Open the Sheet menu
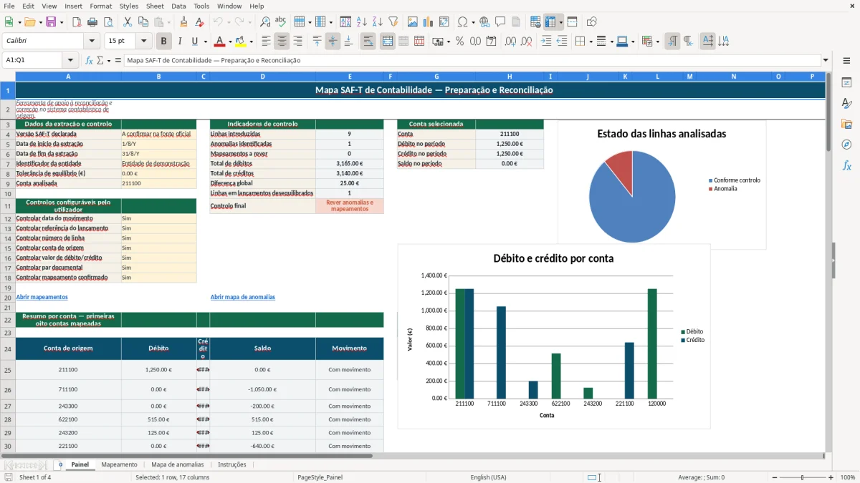The height and width of the screenshot is (483, 860). tap(155, 6)
